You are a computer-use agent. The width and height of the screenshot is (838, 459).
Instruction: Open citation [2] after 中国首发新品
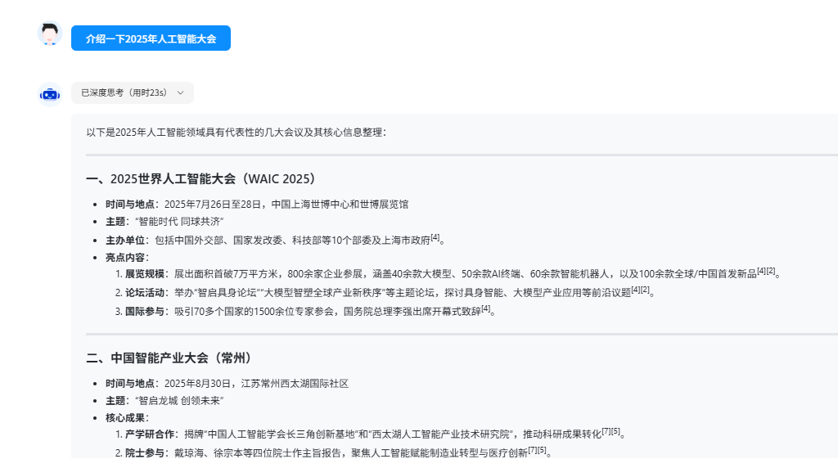click(771, 271)
